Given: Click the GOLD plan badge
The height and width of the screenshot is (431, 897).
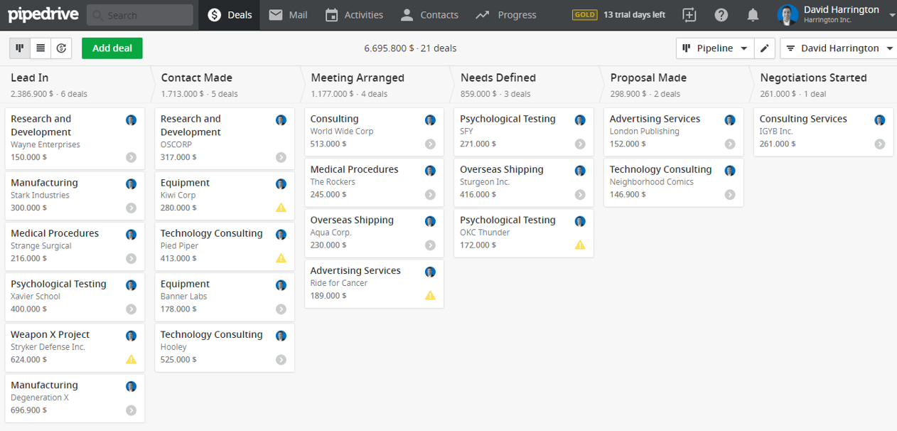Looking at the screenshot, I should pos(584,14).
